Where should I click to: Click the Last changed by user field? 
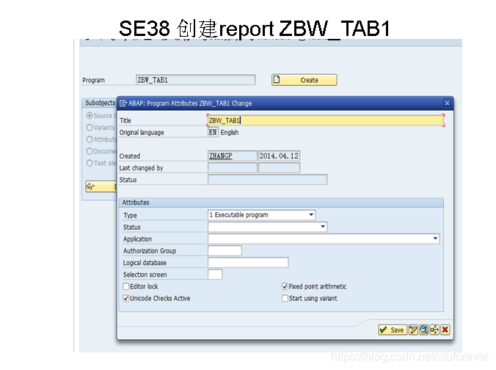pos(232,167)
